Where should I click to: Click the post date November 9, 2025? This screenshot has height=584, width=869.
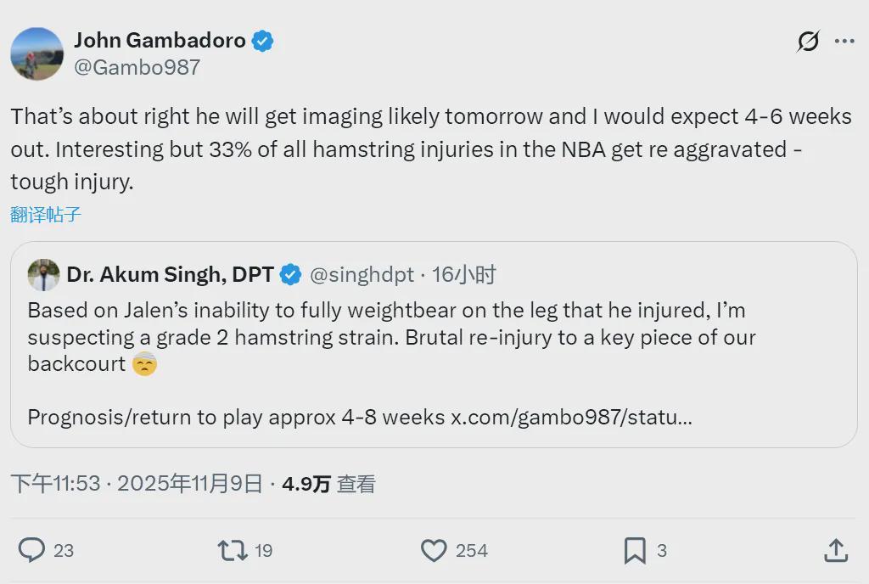coord(190,484)
